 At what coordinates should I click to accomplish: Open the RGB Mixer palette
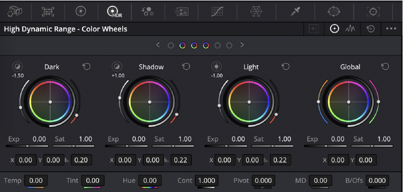148,11
